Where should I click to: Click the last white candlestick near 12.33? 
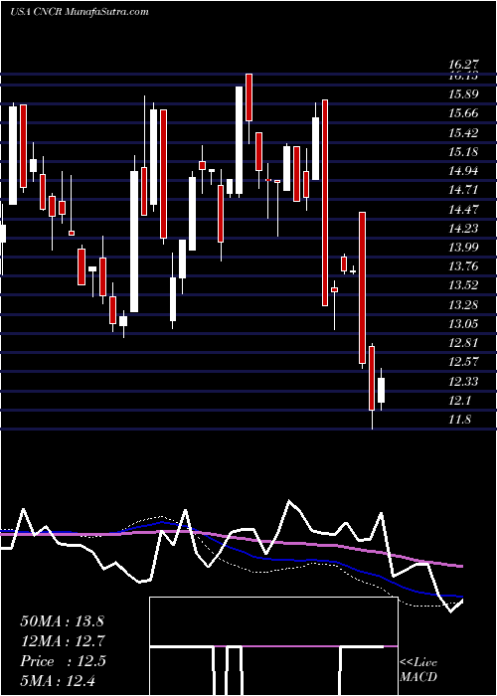[x=381, y=390]
